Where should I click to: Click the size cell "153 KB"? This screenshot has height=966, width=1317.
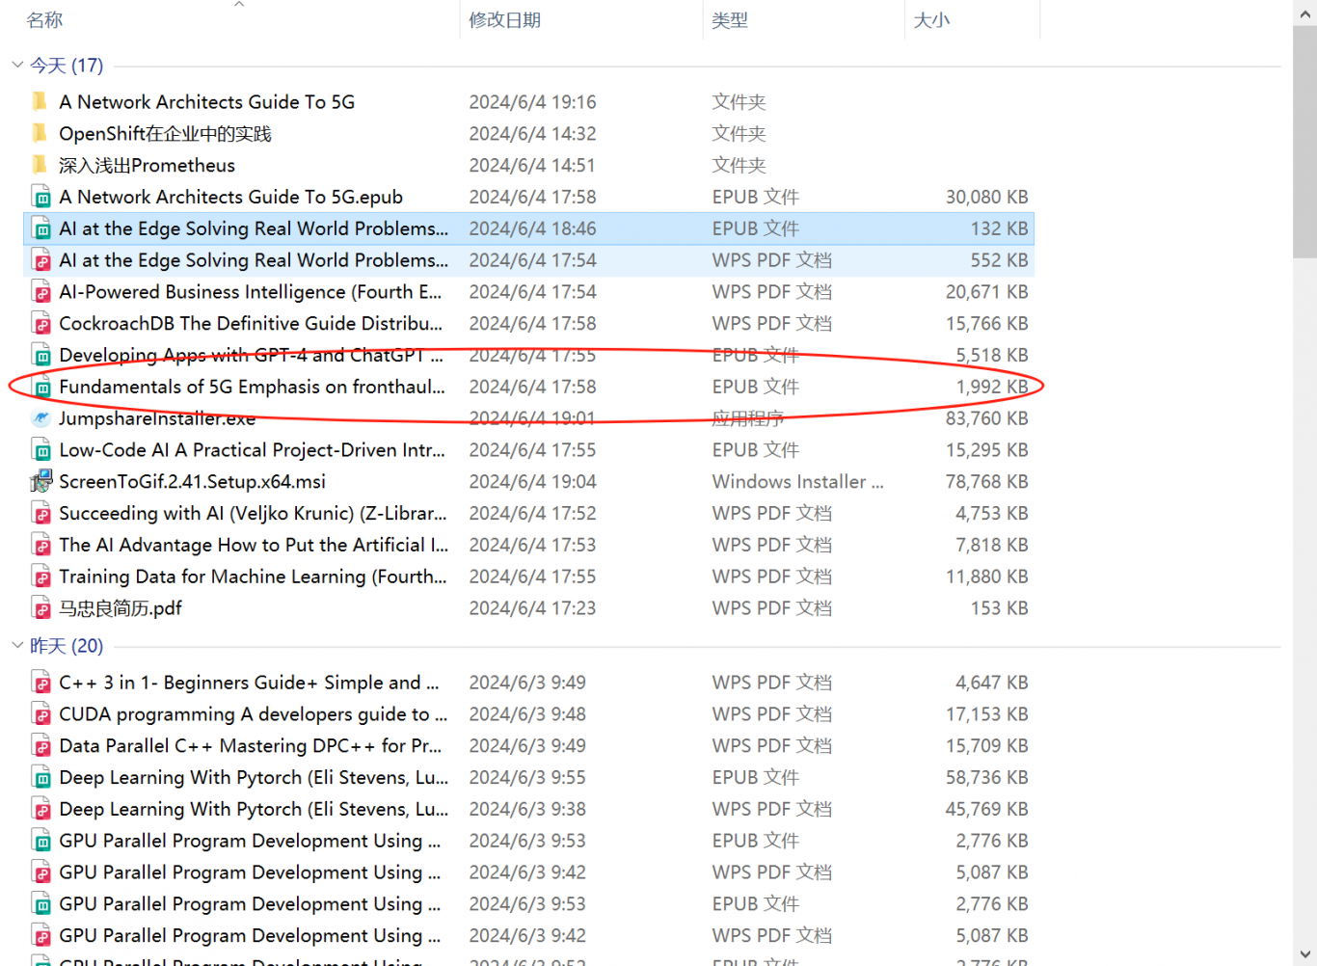pos(999,608)
